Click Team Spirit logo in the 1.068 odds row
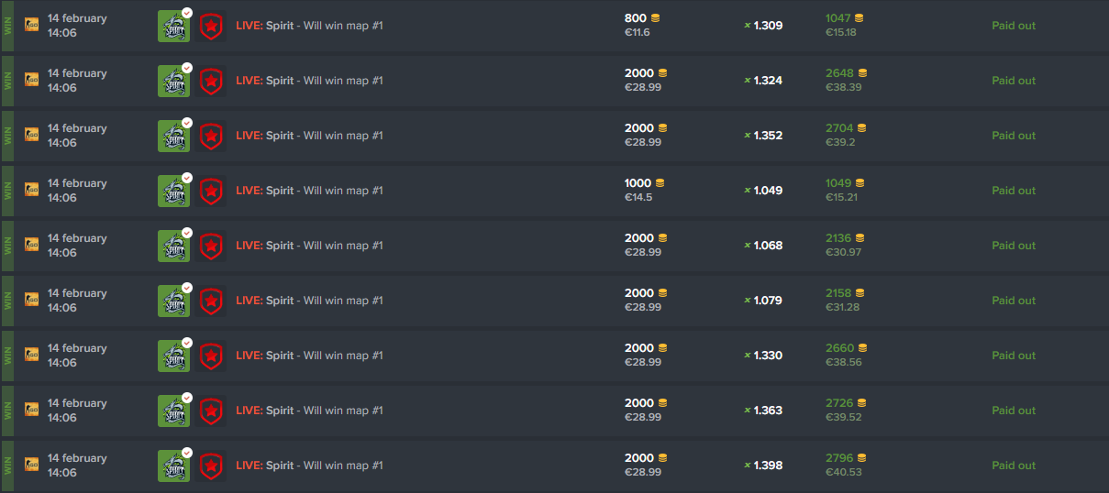Image resolution: width=1109 pixels, height=493 pixels. pyautogui.click(x=172, y=246)
